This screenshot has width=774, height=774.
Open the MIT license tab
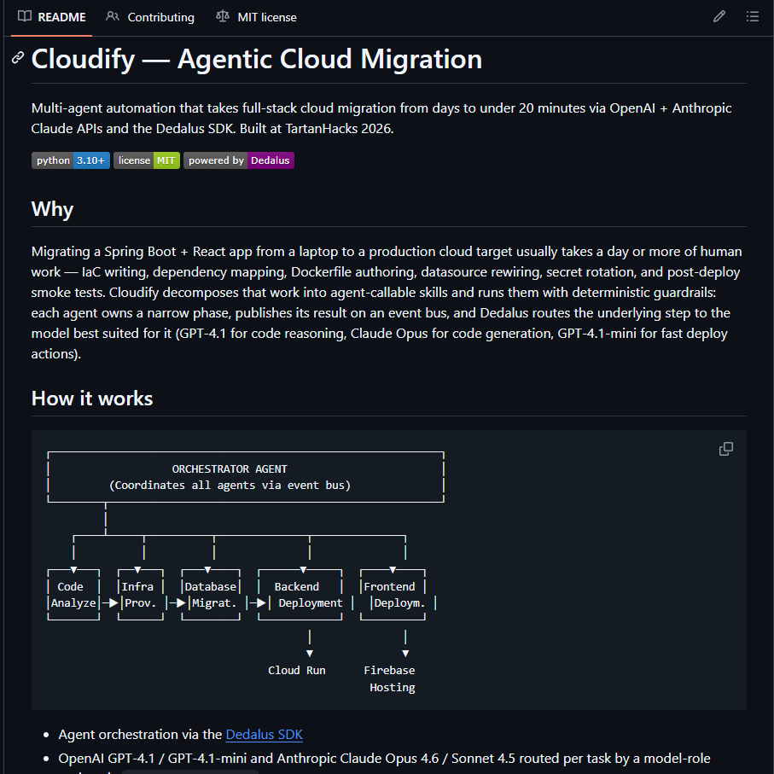coord(256,17)
